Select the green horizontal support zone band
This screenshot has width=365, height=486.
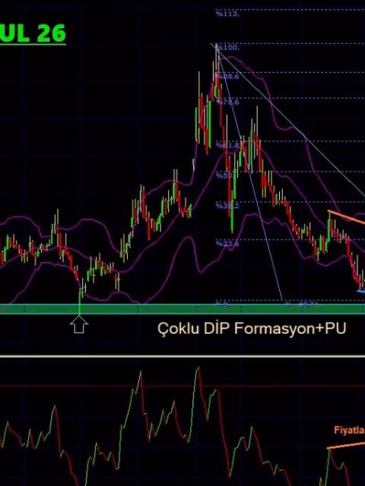(x=182, y=309)
